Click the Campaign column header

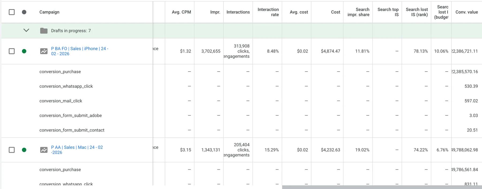coord(49,12)
